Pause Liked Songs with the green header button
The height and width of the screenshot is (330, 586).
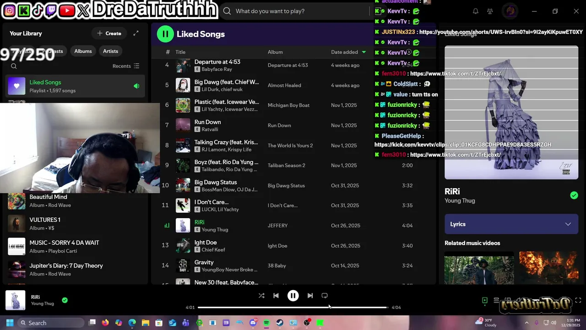[165, 34]
